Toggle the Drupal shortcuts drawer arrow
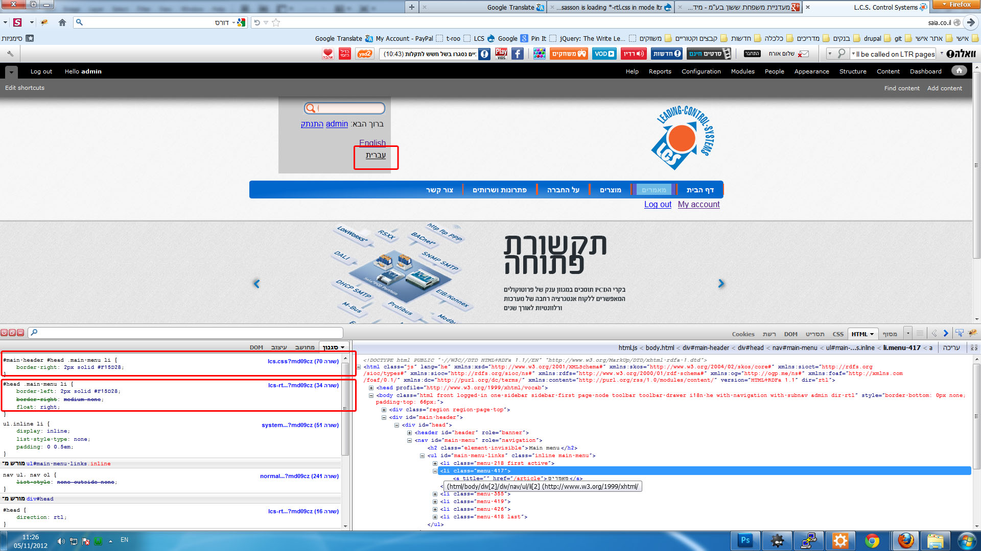The width and height of the screenshot is (981, 551). pos(11,72)
